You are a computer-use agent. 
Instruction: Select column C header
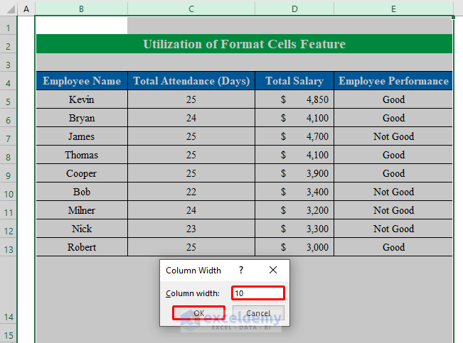pos(191,9)
